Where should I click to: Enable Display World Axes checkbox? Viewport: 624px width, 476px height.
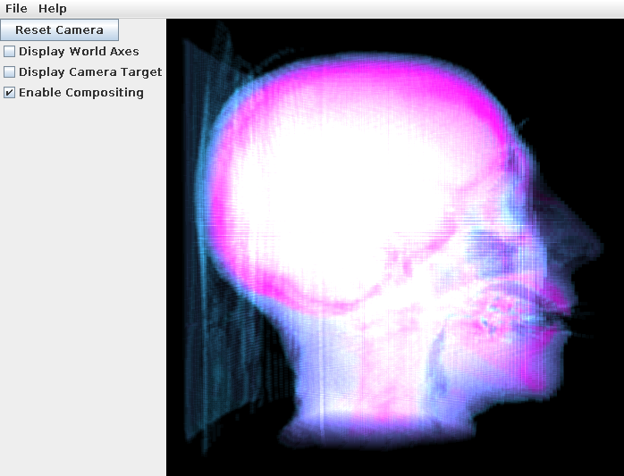[x=10, y=51]
